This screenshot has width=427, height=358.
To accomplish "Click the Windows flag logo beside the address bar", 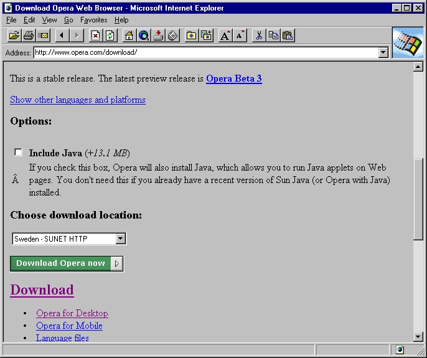I will 408,43.
